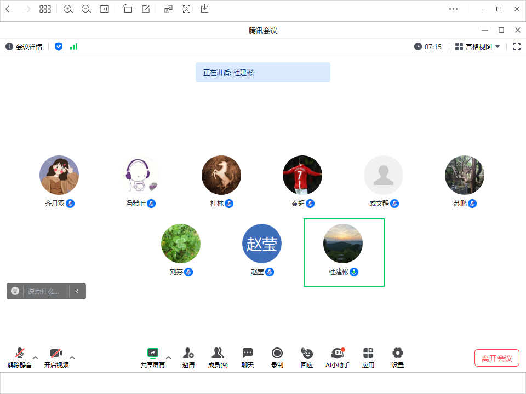Screen dimensions: 526x394
Task: Open the 宫格视图 layout dropdown
Action: pos(477,47)
